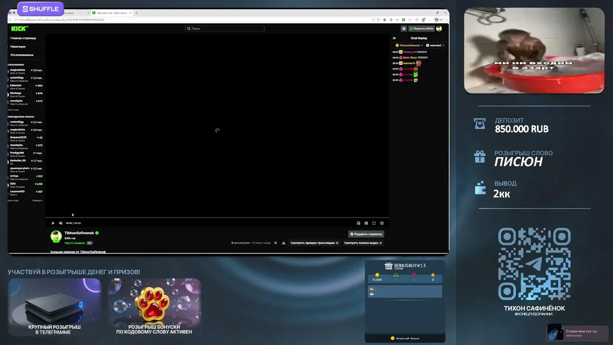The width and height of the screenshot is (613, 345).
Task: Select the active Kick clip browser tab
Action: 112,13
